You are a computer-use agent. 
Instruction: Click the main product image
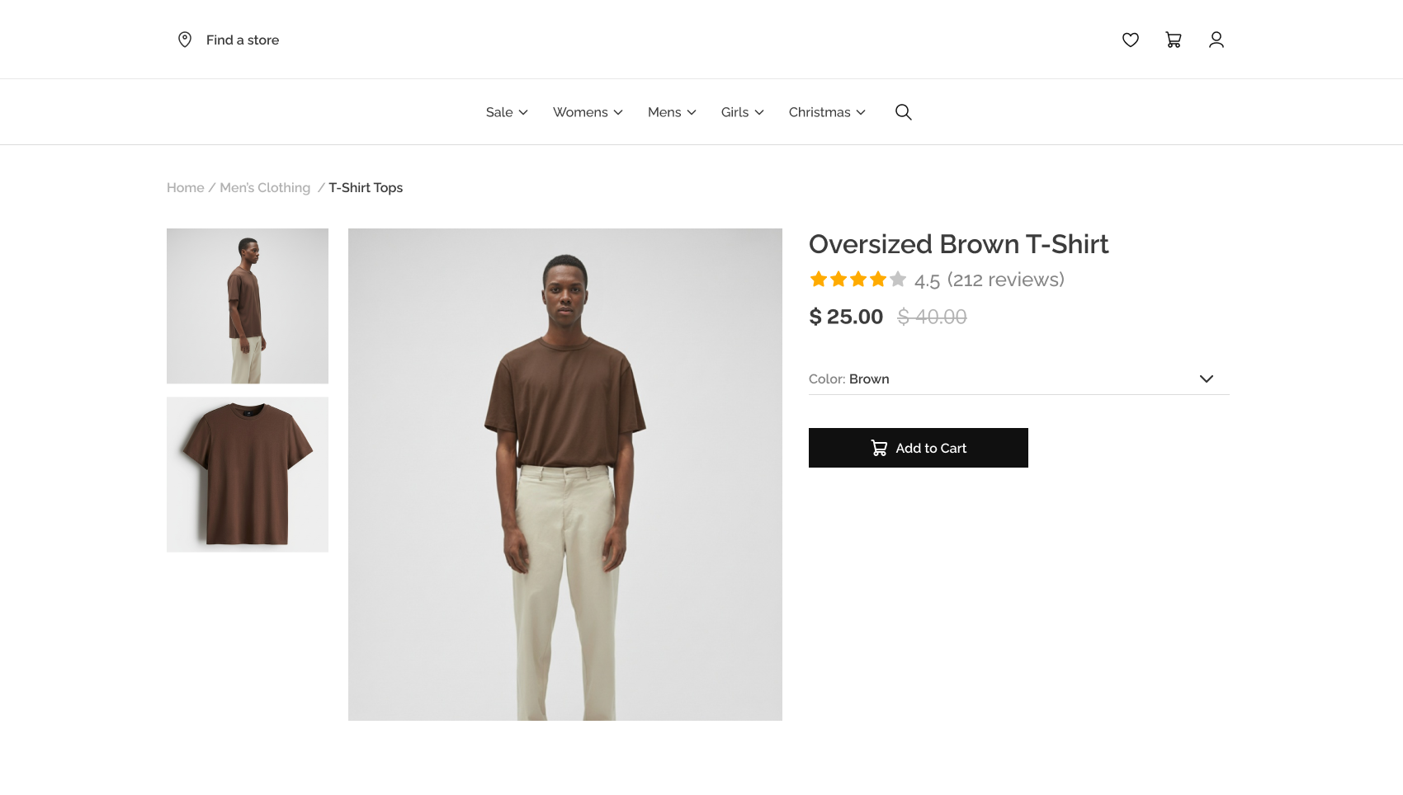pos(565,474)
